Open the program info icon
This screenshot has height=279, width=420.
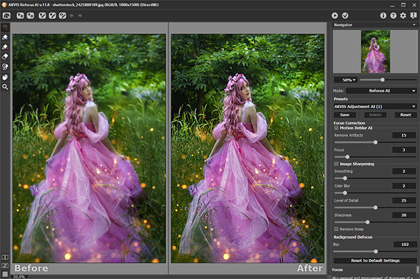click(x=383, y=15)
